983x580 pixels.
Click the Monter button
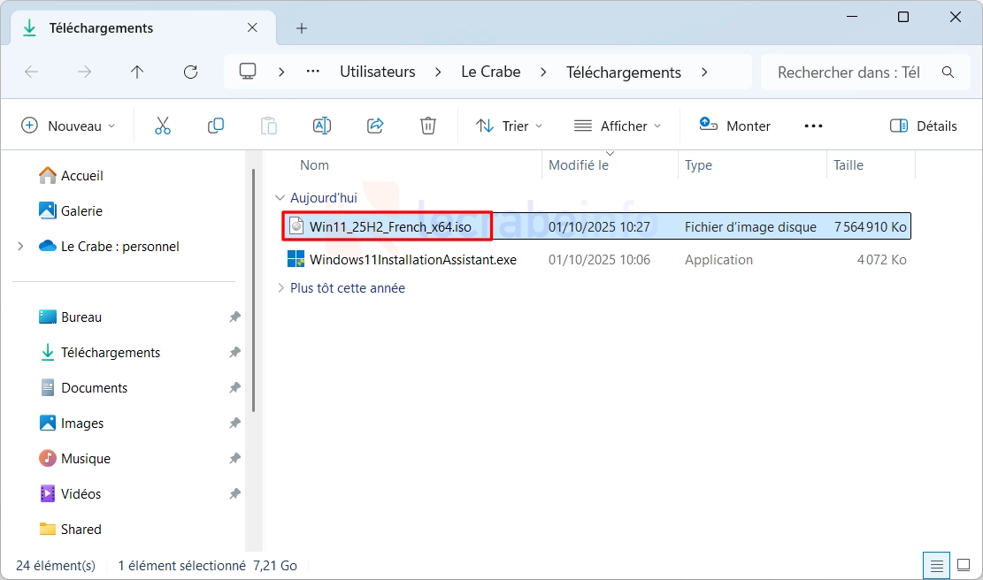[735, 126]
